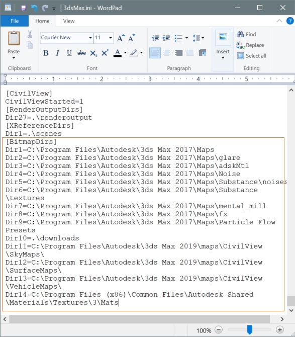Open the Paste options arrow
The width and height of the screenshot is (295, 337).
tap(14, 58)
